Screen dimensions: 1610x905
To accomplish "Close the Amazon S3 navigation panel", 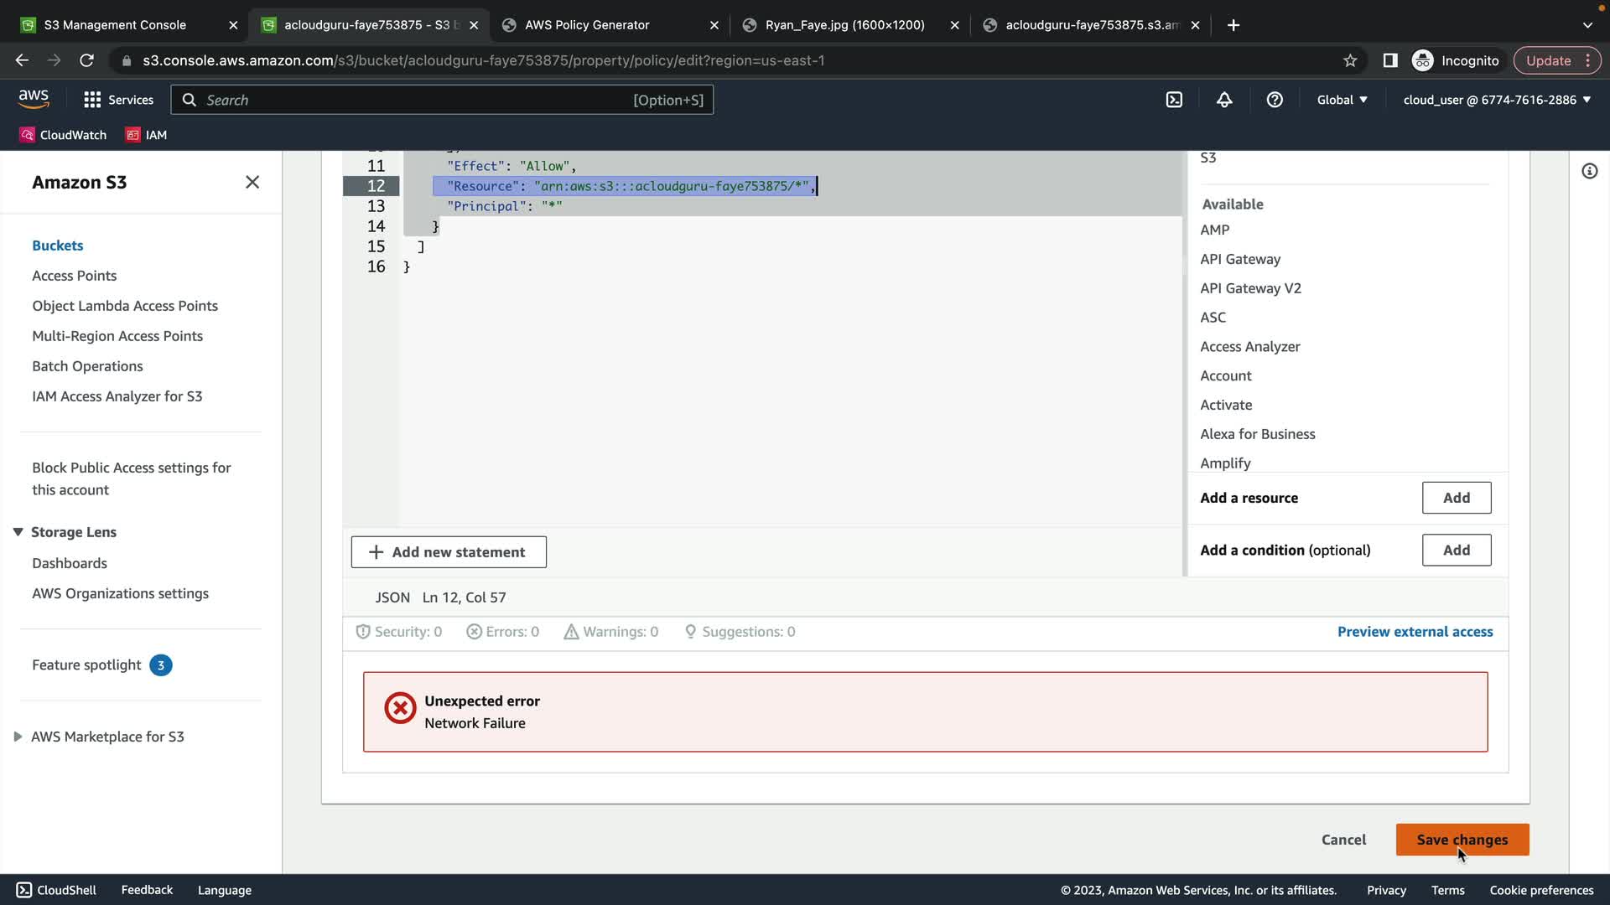I will click(252, 182).
